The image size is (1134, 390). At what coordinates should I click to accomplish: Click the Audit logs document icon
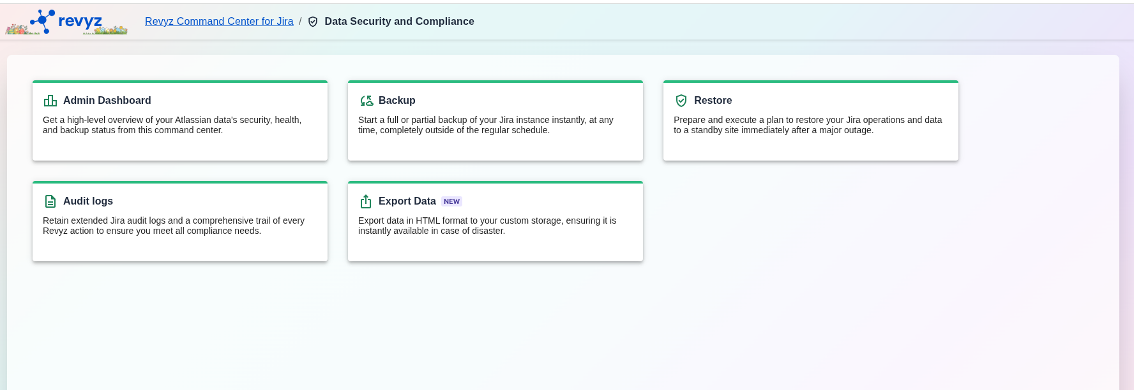(x=50, y=201)
